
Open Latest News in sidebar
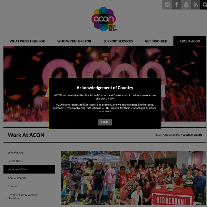(x=15, y=161)
